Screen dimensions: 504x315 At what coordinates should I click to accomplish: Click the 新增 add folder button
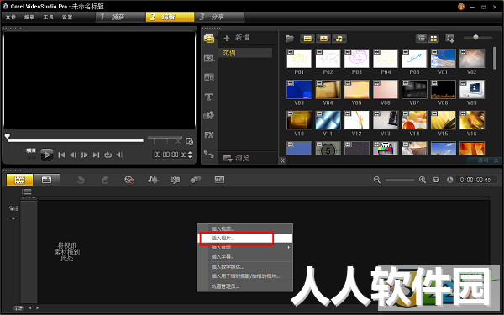click(x=237, y=38)
